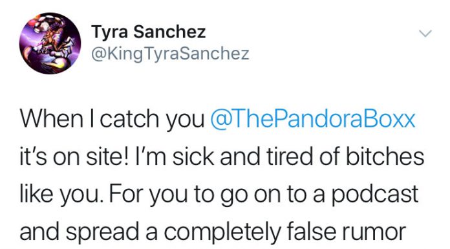This screenshot has height=249, width=450.
Task: Click the surname 'Sanchez' in the bold name
Action: point(169,32)
